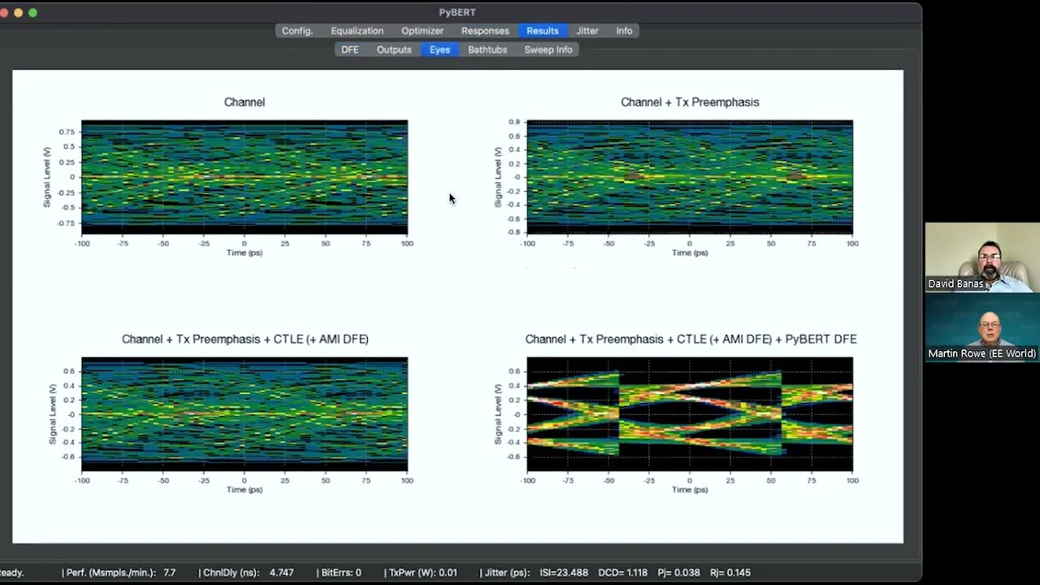Show the DFE results sub-tab
Viewport: 1040px width, 585px height.
[x=350, y=50]
